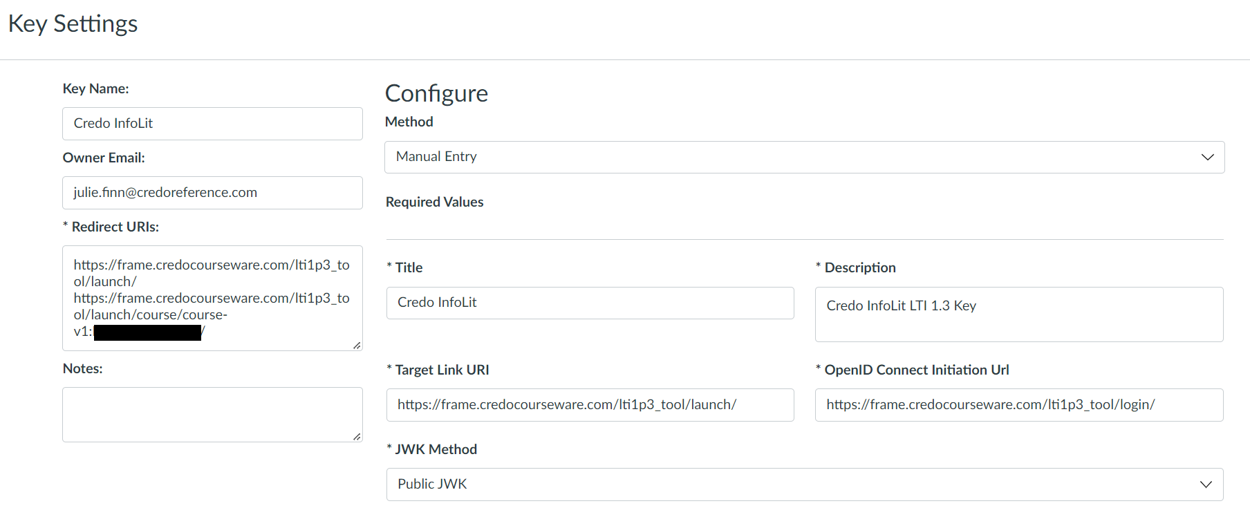Image resolution: width=1250 pixels, height=508 pixels.
Task: Click the Owner Email input field
Action: [212, 193]
